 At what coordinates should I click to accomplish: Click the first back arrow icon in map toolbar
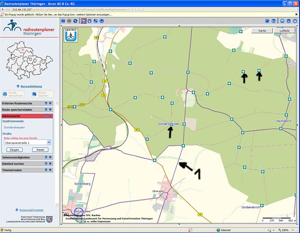tap(64, 21)
